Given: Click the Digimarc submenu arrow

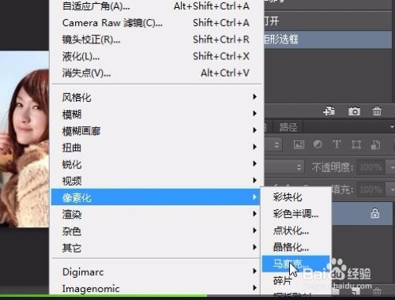Looking at the screenshot, I should click(254, 271).
